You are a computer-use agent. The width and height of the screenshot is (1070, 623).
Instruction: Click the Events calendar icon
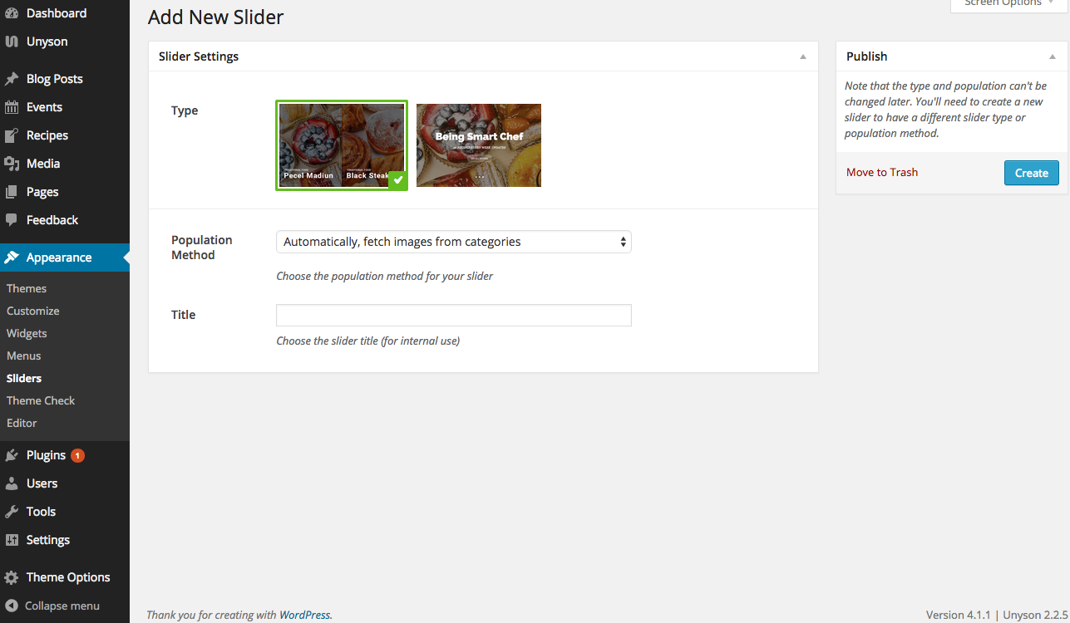(x=12, y=107)
